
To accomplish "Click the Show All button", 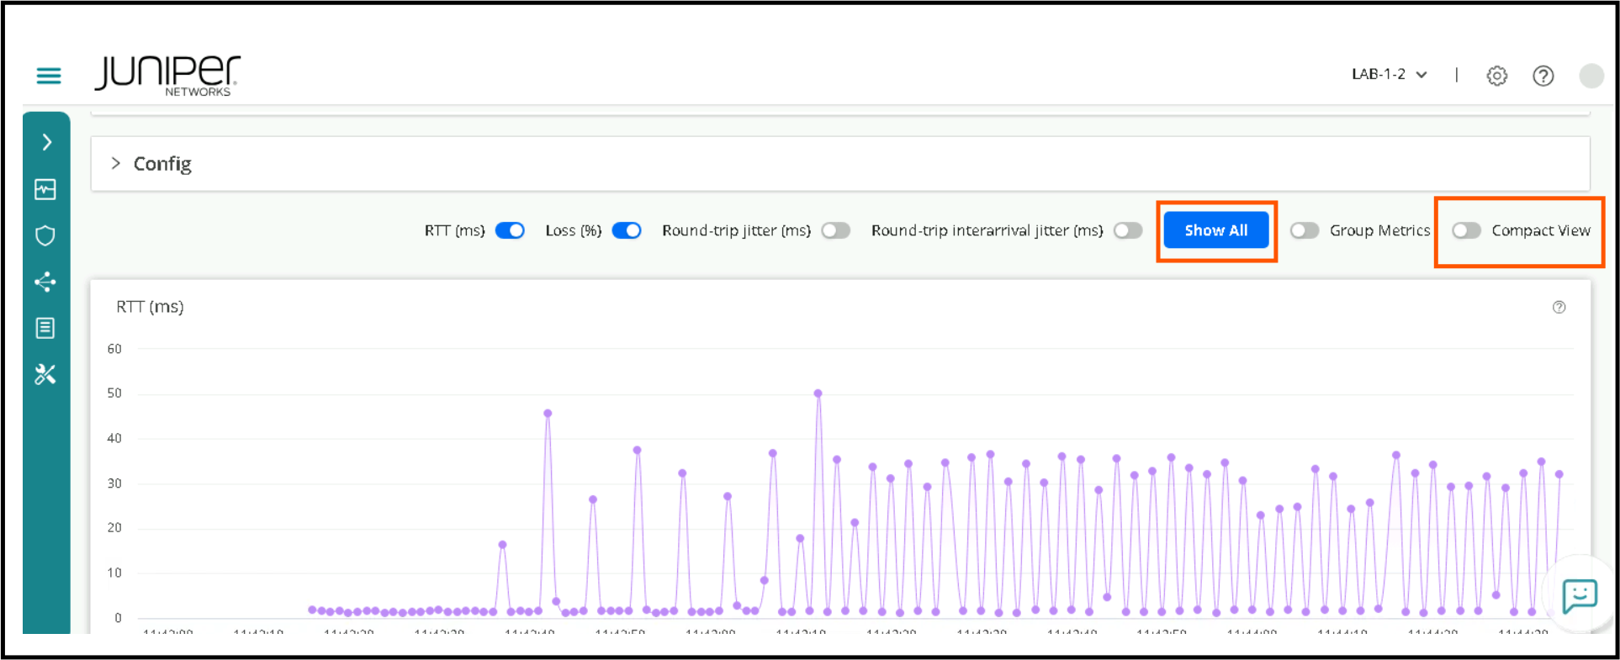I will point(1215,230).
